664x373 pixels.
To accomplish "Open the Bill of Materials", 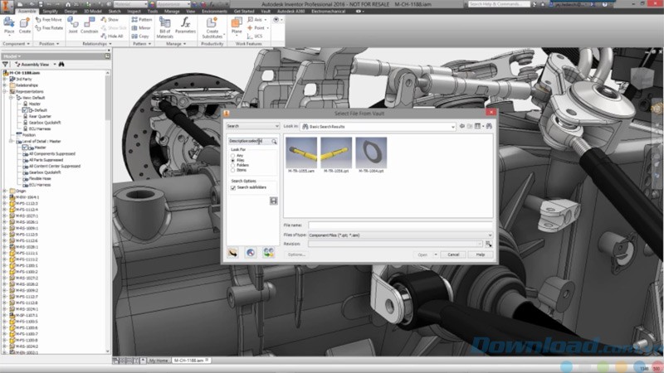I will pyautogui.click(x=164, y=24).
